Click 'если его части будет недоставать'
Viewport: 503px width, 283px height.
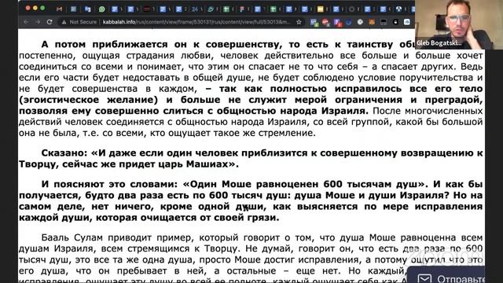(101, 78)
